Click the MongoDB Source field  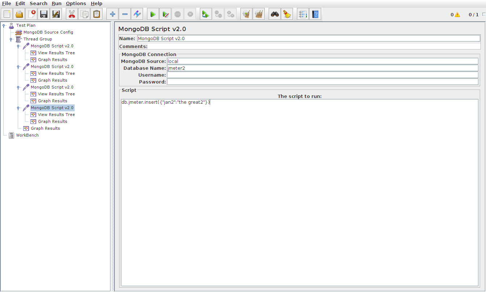[x=323, y=61]
